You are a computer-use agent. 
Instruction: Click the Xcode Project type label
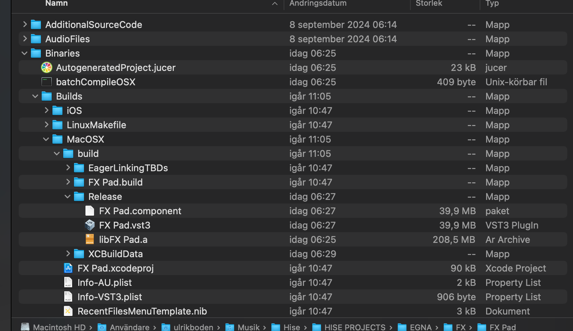click(x=516, y=268)
